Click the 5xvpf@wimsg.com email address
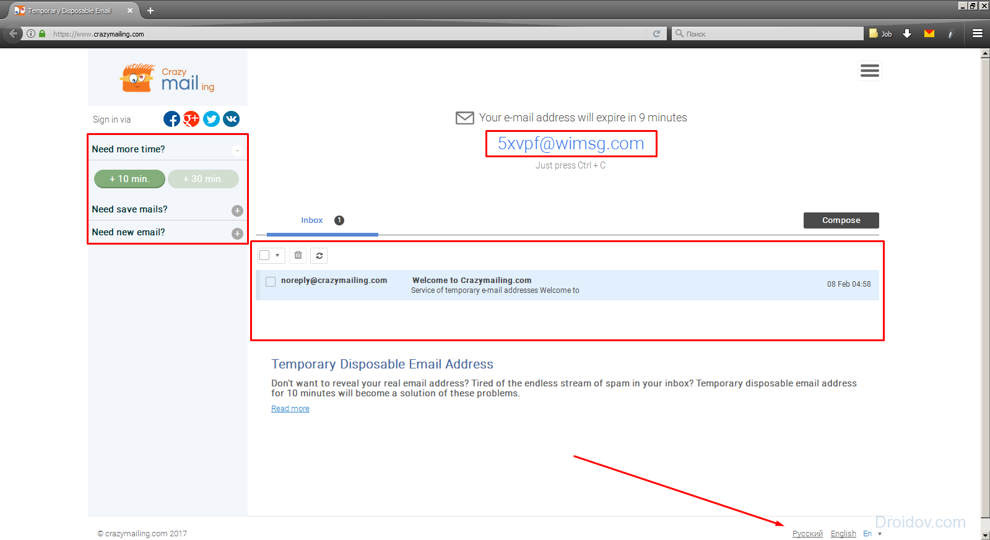 coord(571,144)
